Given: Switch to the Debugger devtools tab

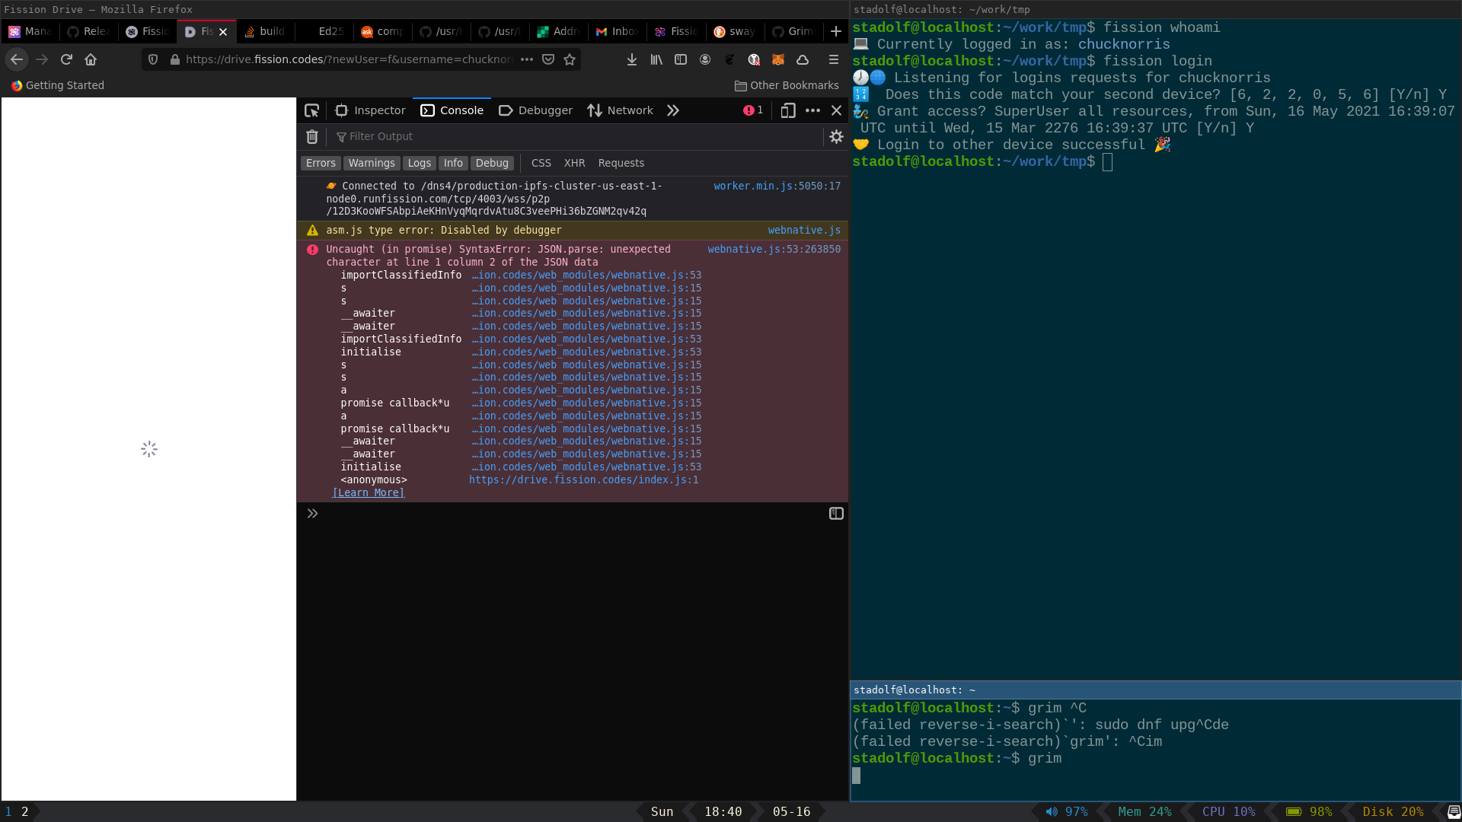Looking at the screenshot, I should 535,110.
